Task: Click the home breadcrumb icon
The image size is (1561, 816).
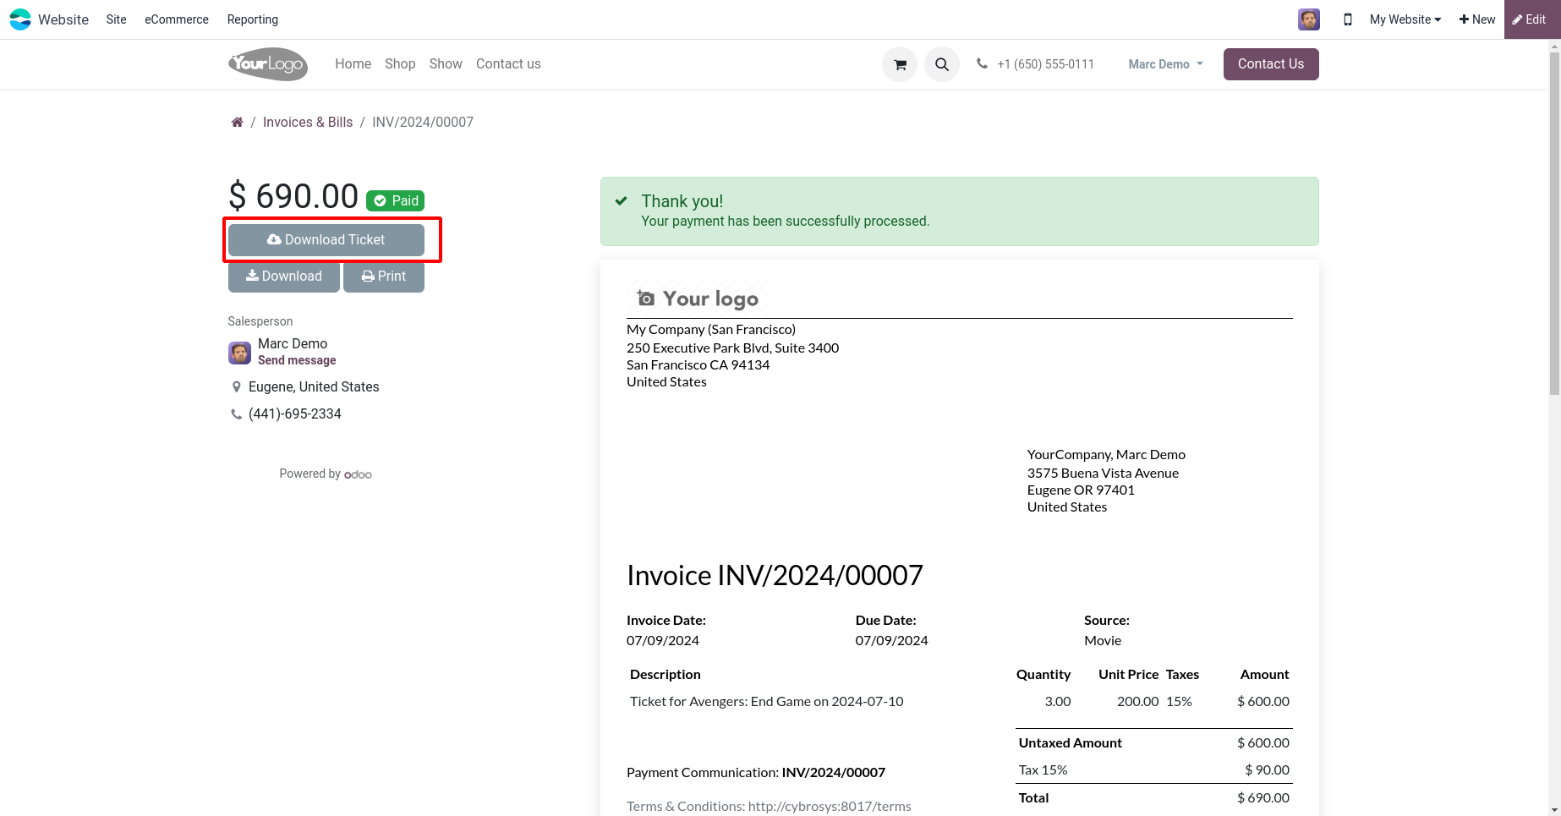Action: (x=238, y=123)
